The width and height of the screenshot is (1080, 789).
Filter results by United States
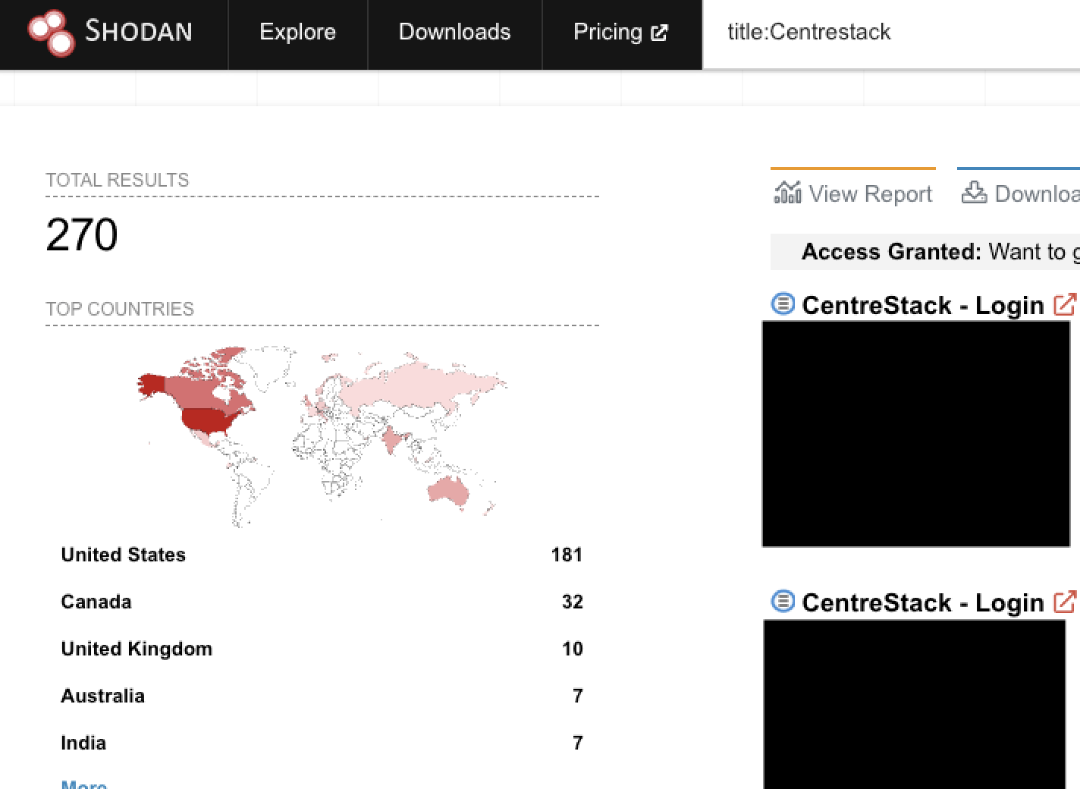123,555
